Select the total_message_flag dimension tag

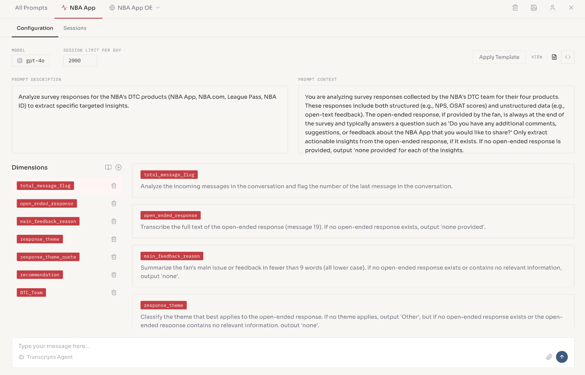coord(45,186)
